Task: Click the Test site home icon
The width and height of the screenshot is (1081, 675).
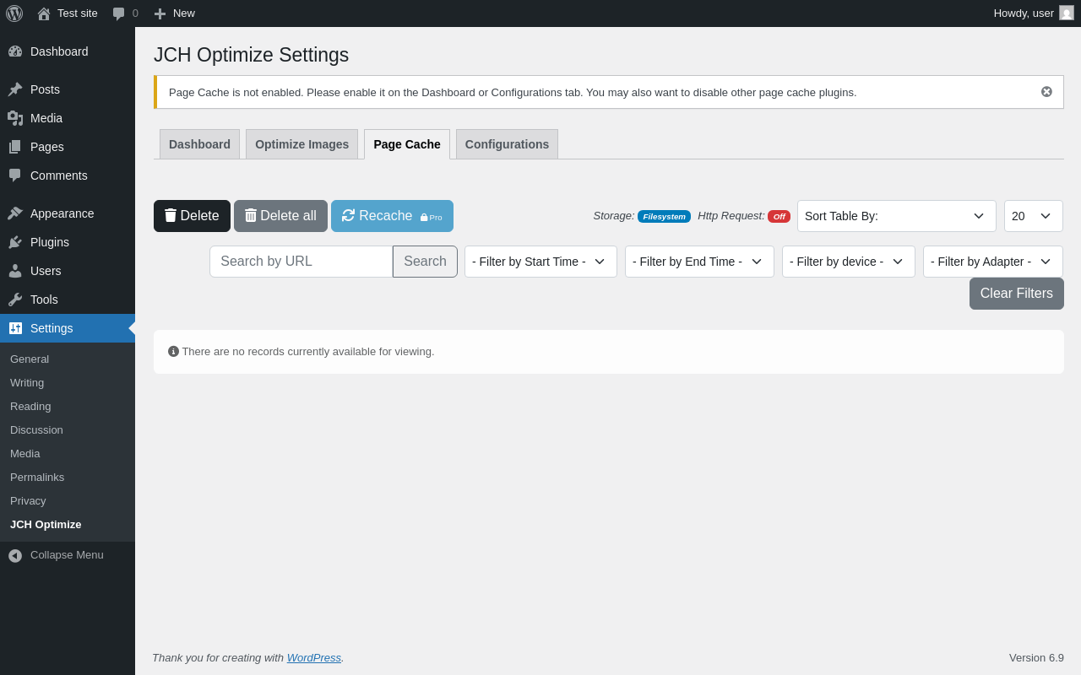Action: 44,13
